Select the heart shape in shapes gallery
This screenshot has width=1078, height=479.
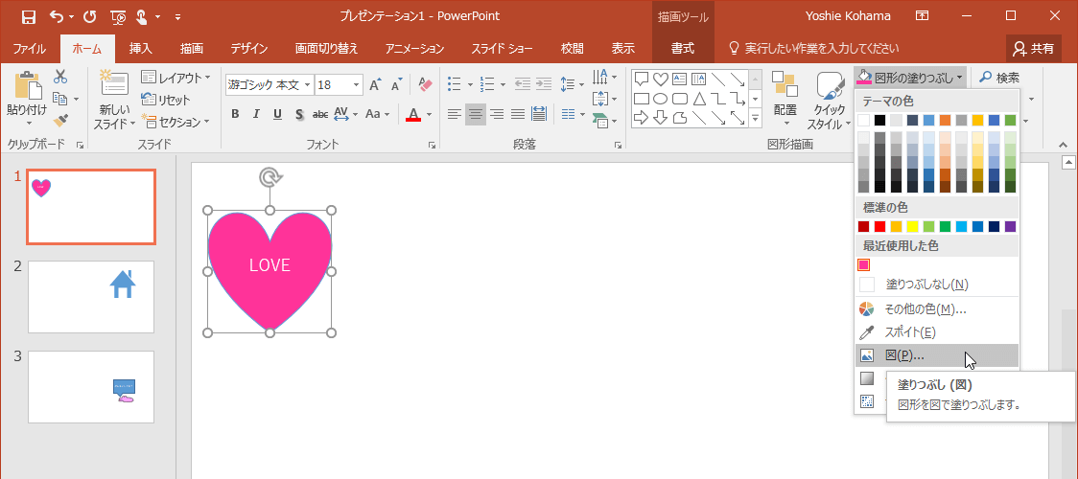pos(660,79)
